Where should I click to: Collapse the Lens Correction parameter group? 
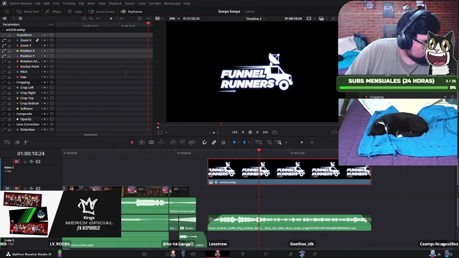14,124
